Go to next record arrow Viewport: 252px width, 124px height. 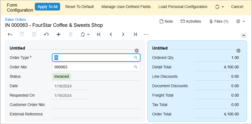click(x=123, y=34)
